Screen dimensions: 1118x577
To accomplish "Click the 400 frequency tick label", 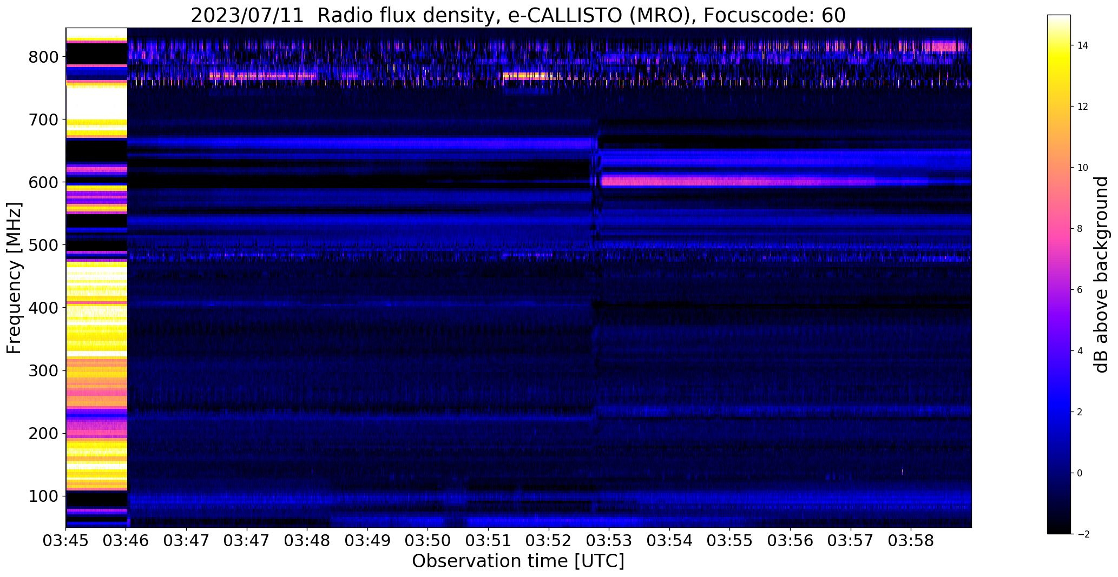I will (x=44, y=308).
